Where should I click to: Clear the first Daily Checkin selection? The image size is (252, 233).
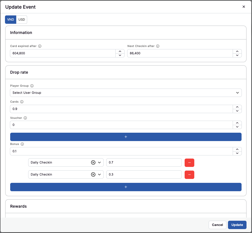pos(93,162)
